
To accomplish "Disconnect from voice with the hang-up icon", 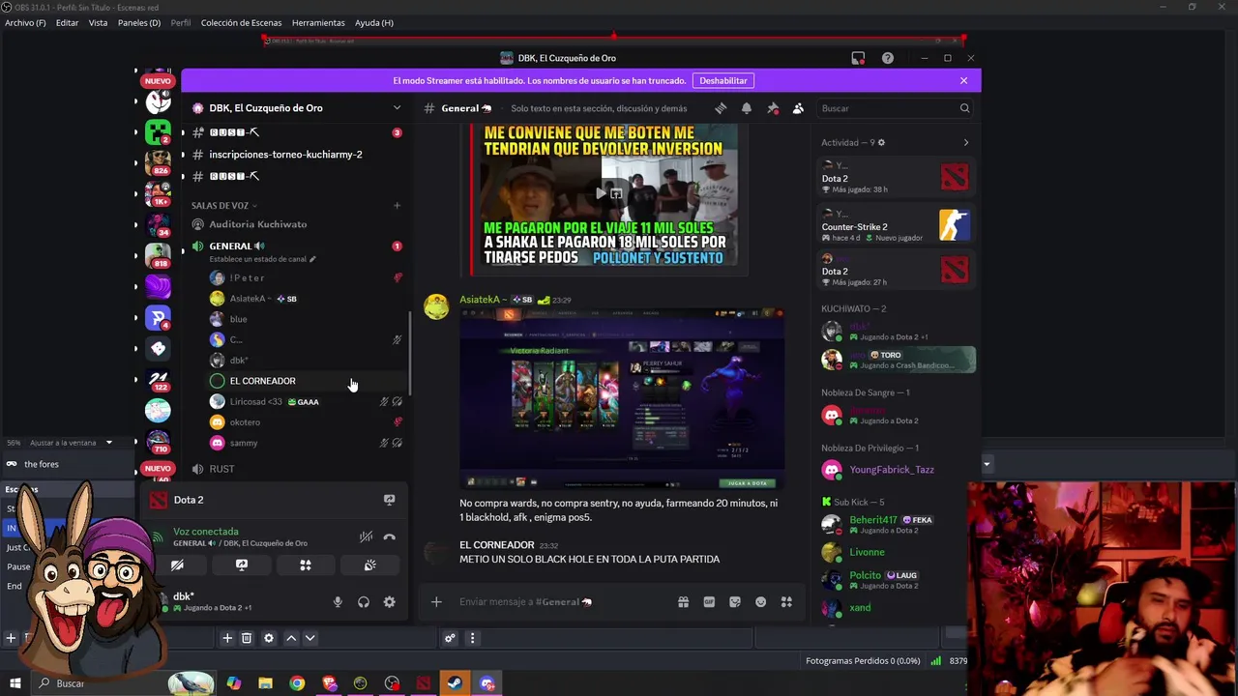I will 389,537.
